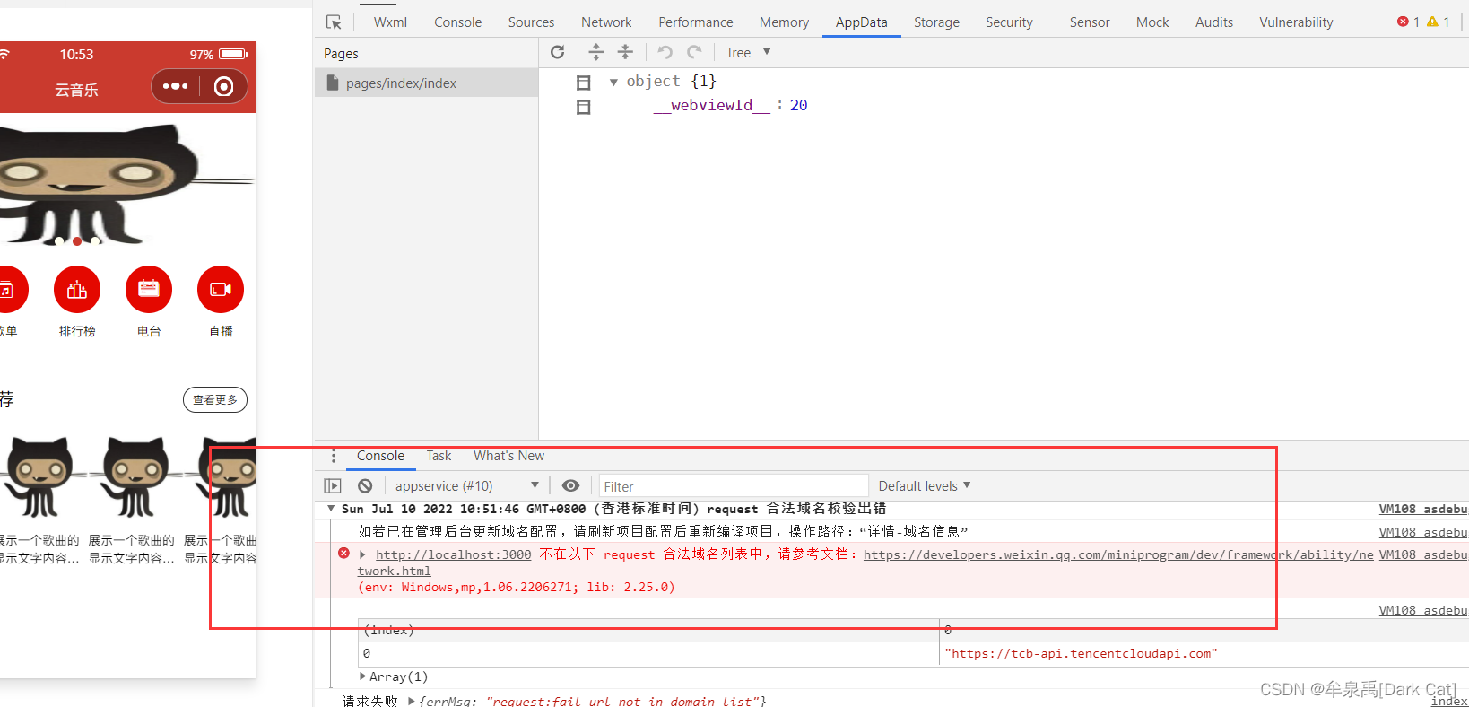
Task: Expand the errMsg object entry
Action: click(x=411, y=701)
